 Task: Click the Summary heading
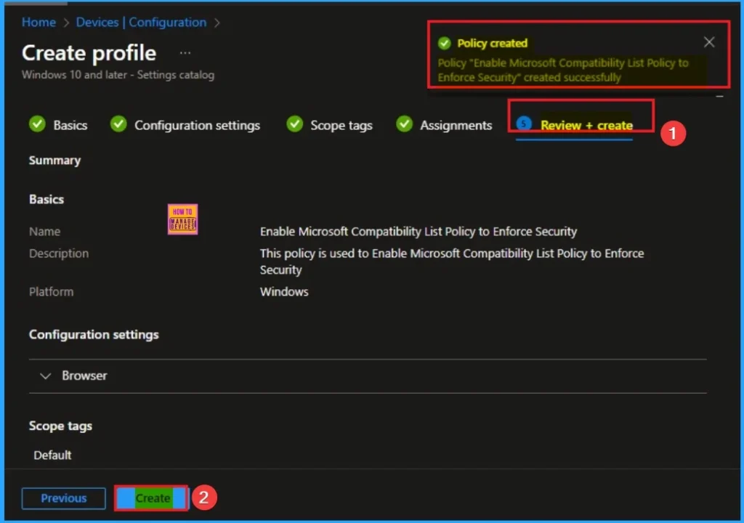(54, 161)
